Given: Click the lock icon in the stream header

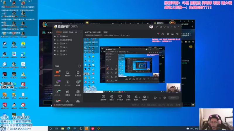Looking at the screenshot, I should [163, 34].
